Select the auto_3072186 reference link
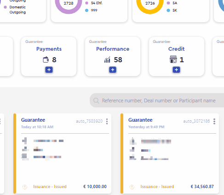 (x=196, y=121)
